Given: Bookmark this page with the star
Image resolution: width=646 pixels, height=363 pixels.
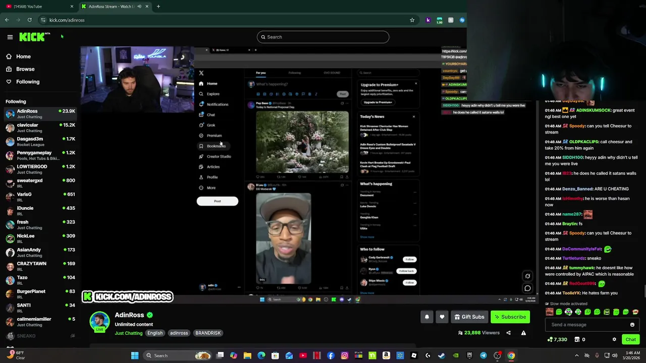Looking at the screenshot, I should pyautogui.click(x=412, y=20).
